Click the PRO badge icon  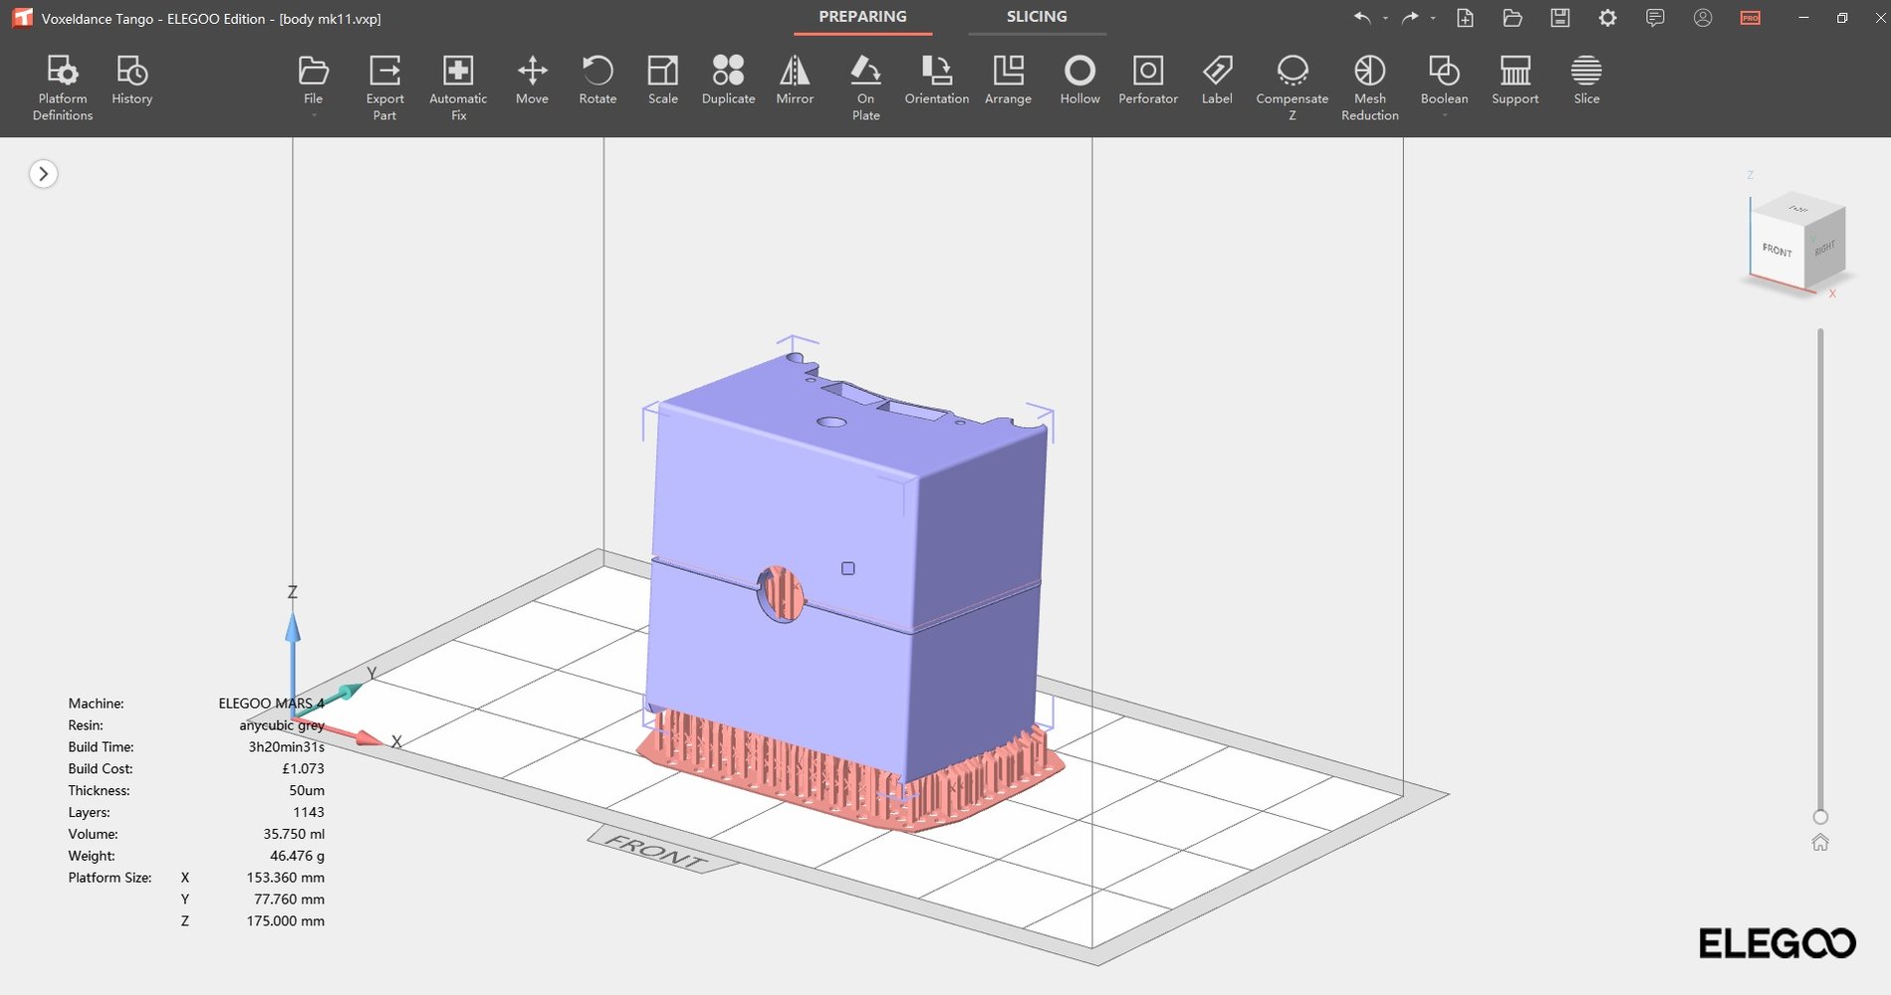click(x=1751, y=18)
